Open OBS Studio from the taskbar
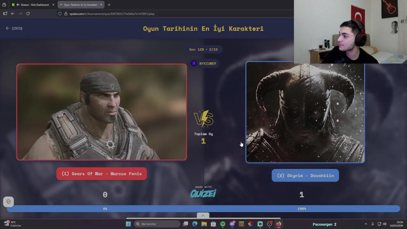 [269, 224]
